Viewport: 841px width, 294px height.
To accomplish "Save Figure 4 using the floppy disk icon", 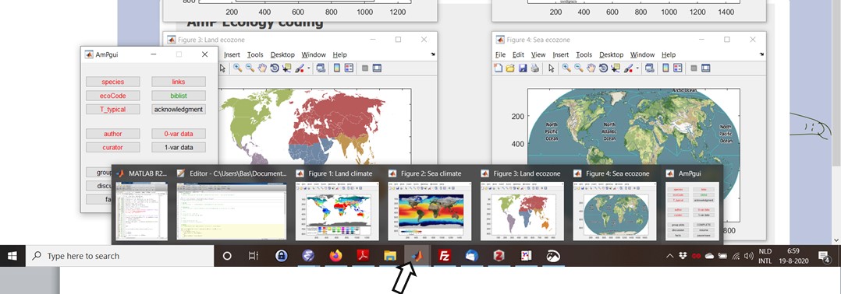I will tap(523, 68).
